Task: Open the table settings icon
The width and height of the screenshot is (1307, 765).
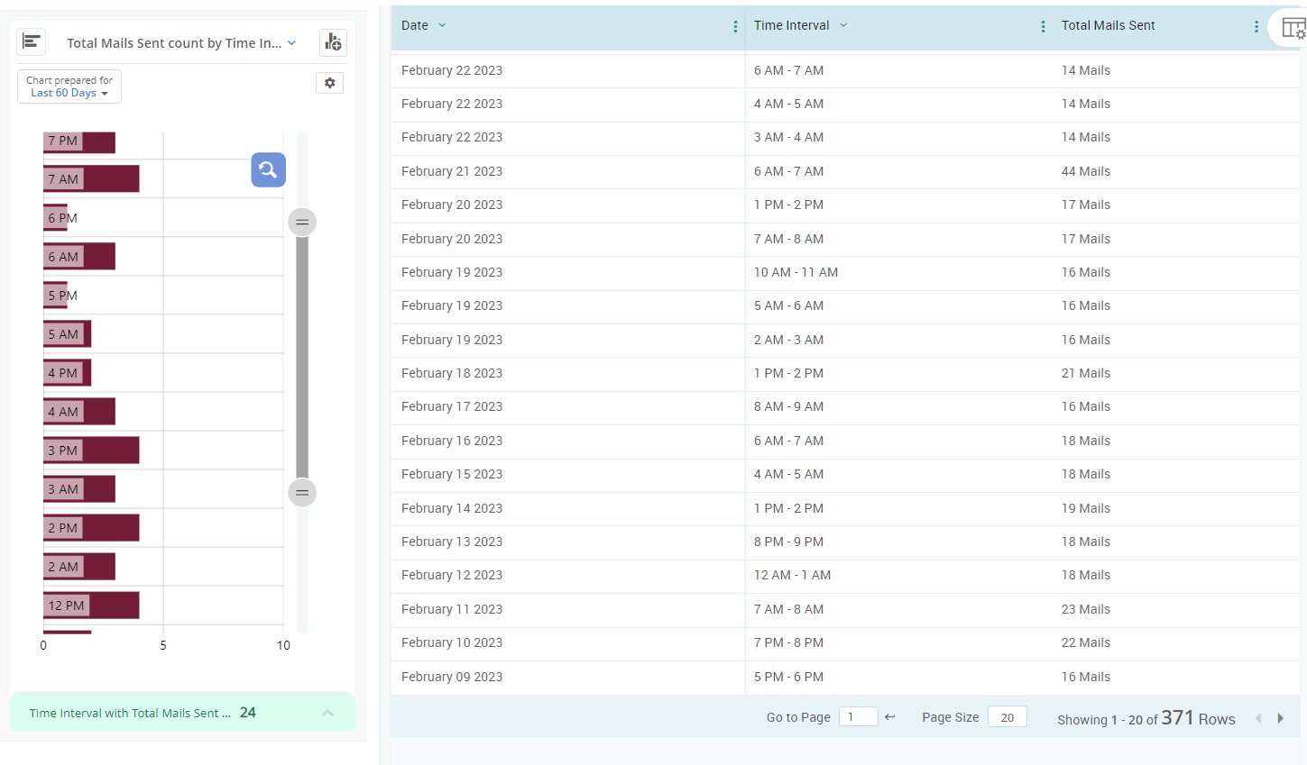Action: (x=1293, y=27)
